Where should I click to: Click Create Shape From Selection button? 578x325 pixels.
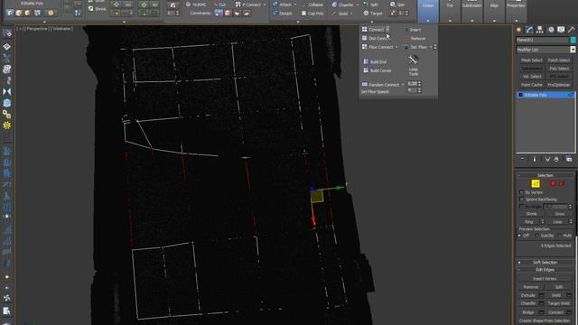[545, 320]
